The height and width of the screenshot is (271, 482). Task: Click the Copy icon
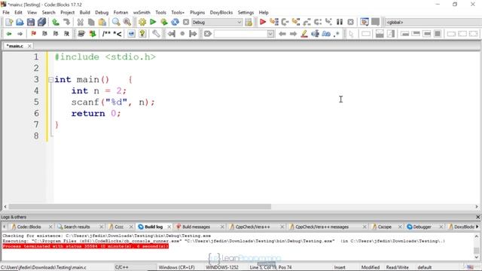(x=91, y=22)
